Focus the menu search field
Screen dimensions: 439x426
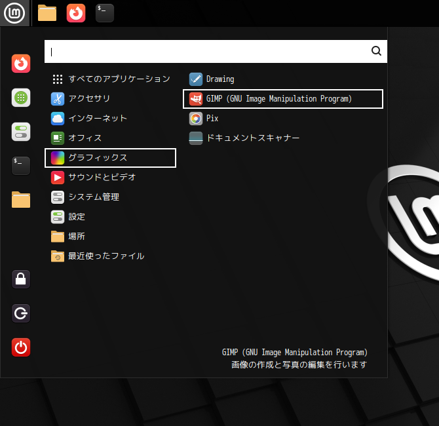(216, 52)
